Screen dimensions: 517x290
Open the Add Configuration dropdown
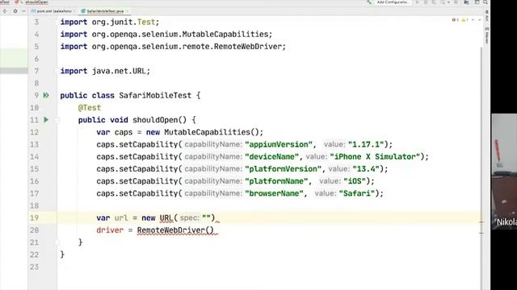point(393,2)
